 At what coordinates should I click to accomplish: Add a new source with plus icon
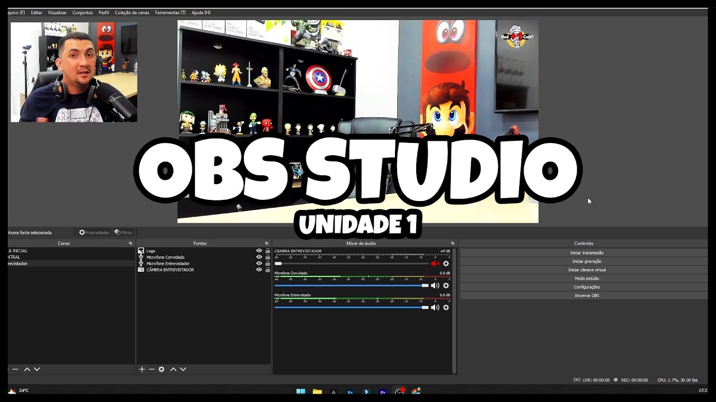click(142, 369)
